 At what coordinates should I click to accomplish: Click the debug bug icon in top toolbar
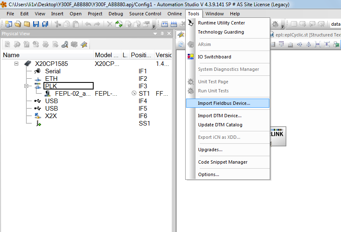tap(275, 24)
